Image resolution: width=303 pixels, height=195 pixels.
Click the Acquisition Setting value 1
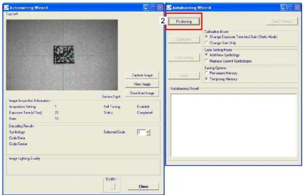click(x=56, y=106)
